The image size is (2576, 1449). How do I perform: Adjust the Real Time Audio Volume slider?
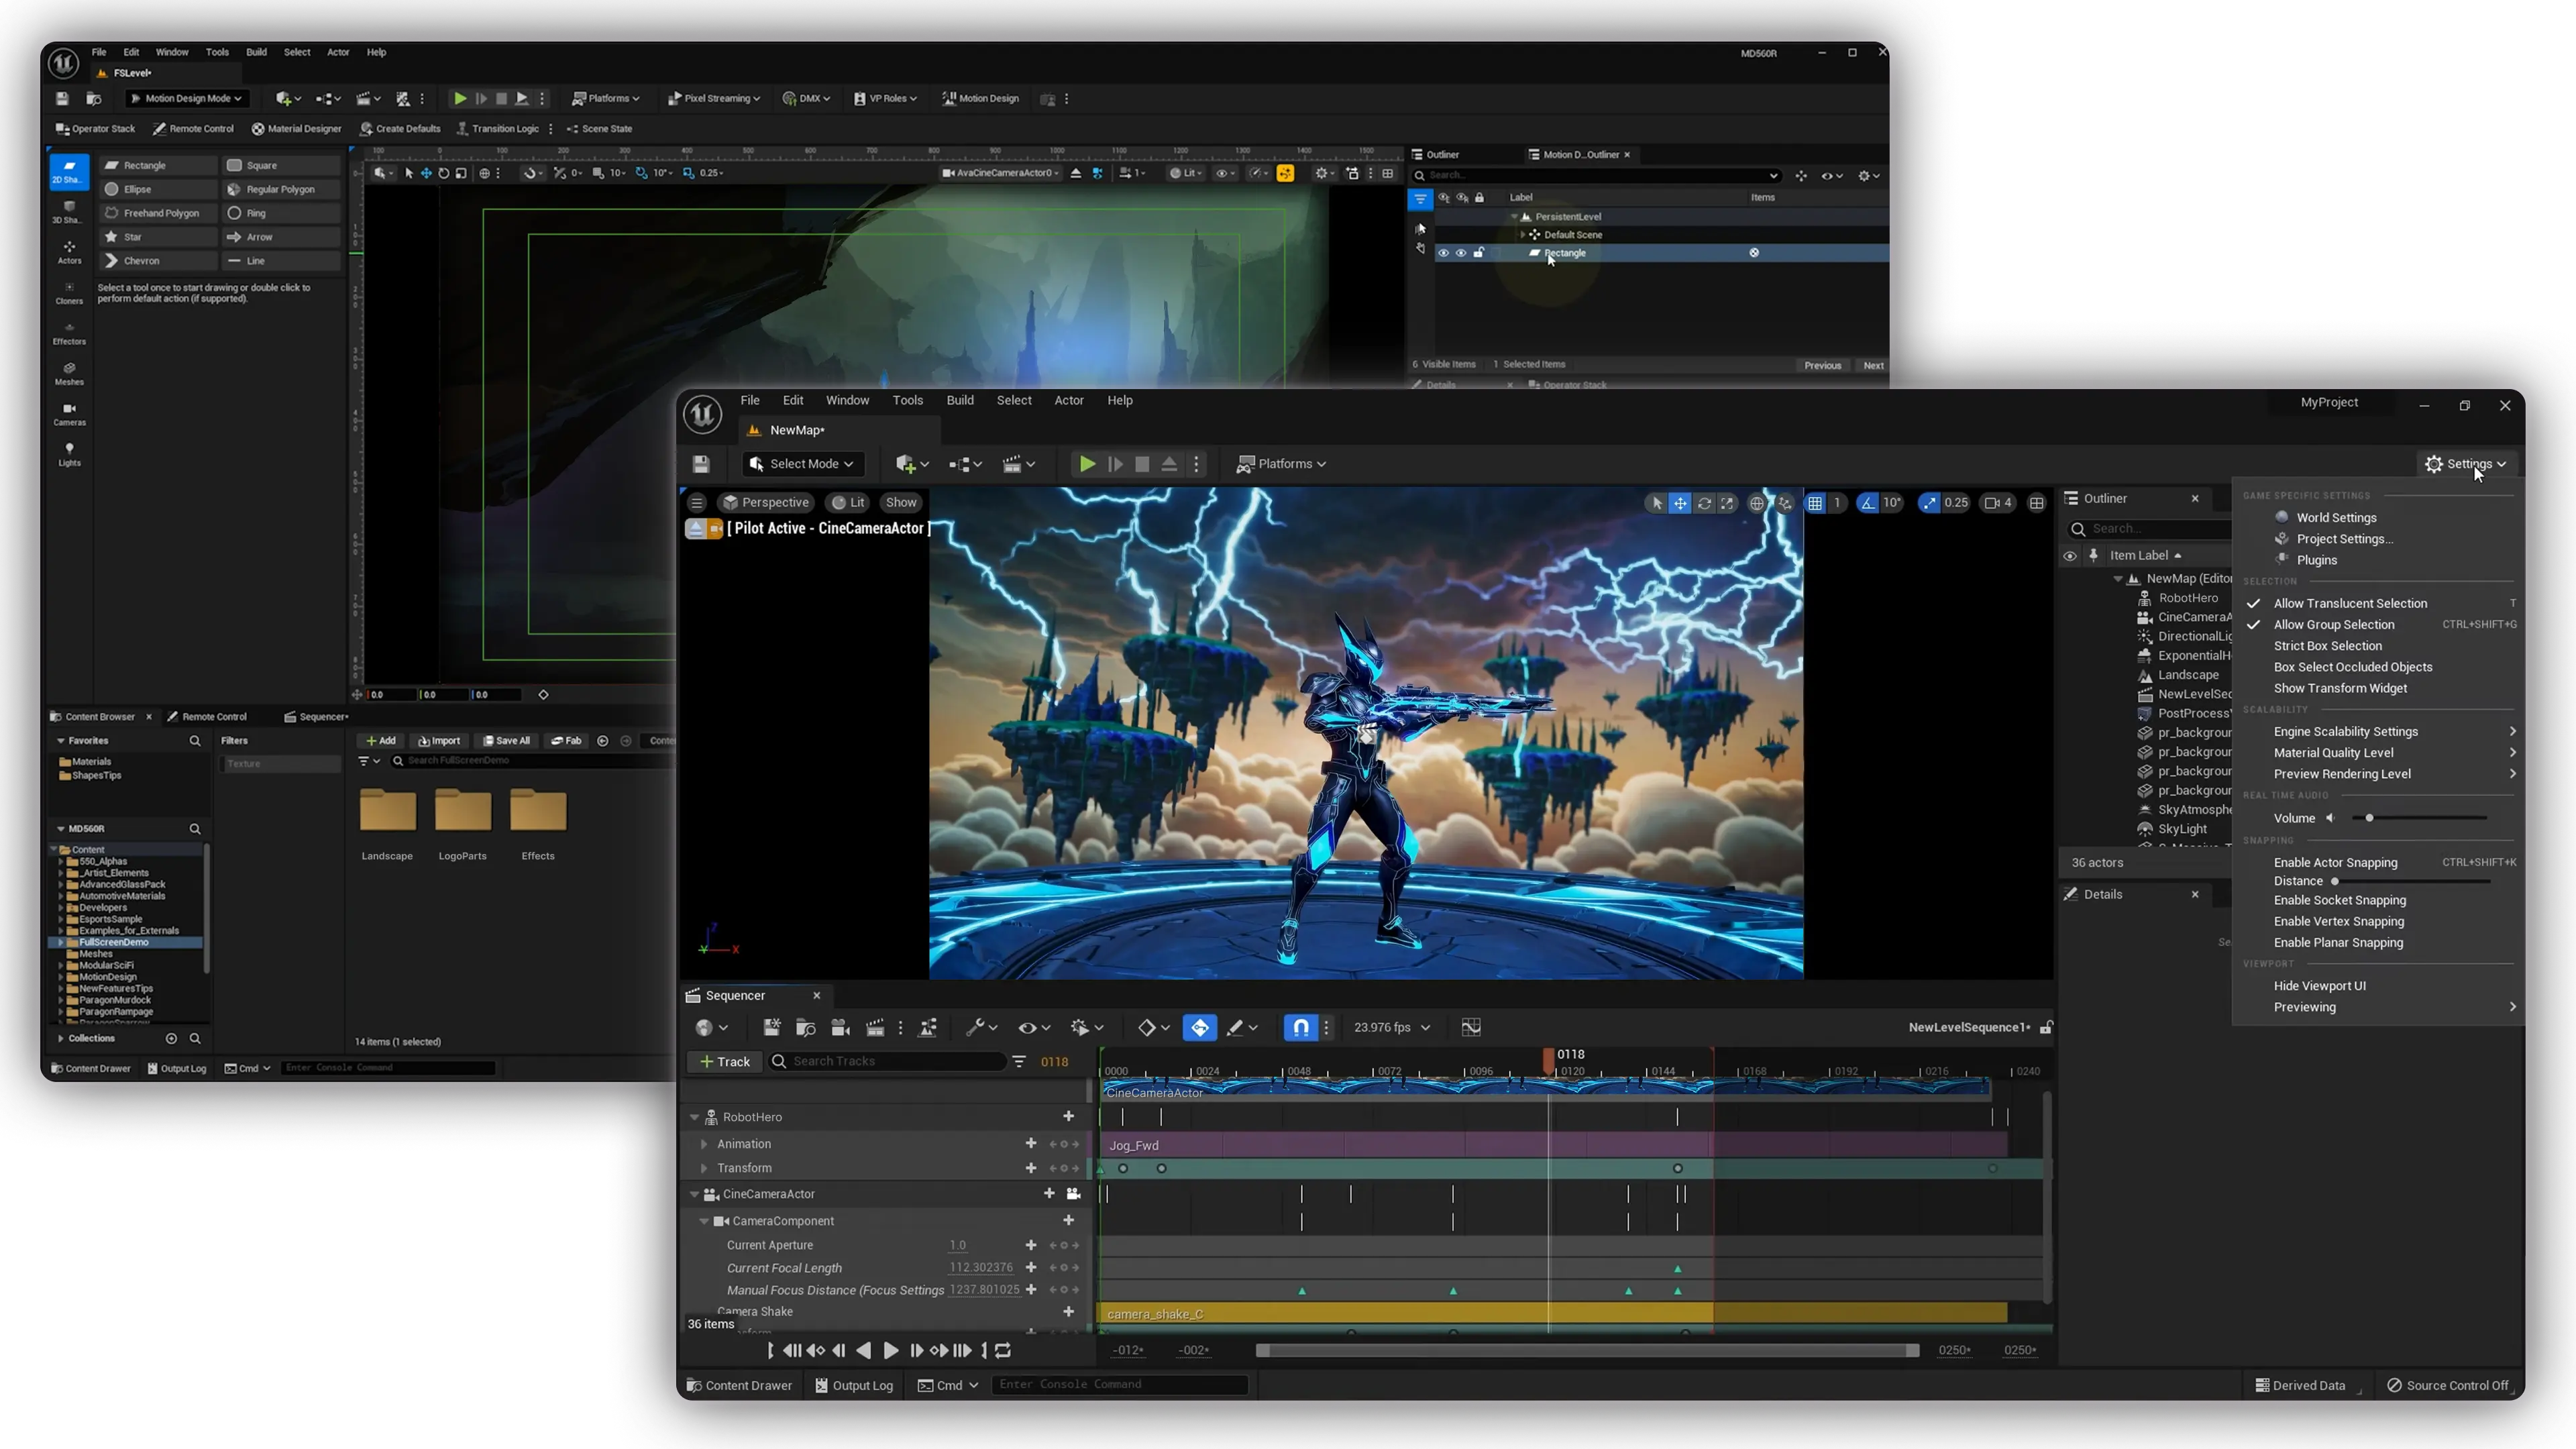click(x=2370, y=817)
